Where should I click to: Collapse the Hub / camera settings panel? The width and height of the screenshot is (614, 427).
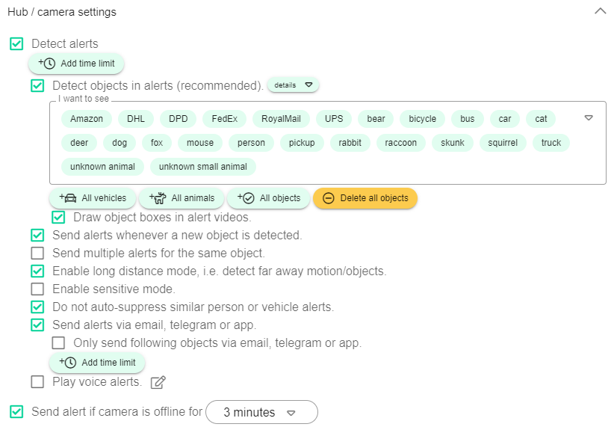tap(601, 11)
